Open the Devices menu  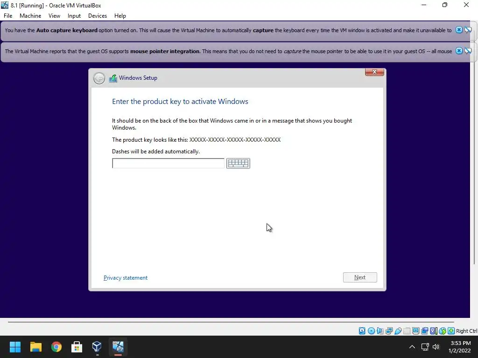(98, 16)
